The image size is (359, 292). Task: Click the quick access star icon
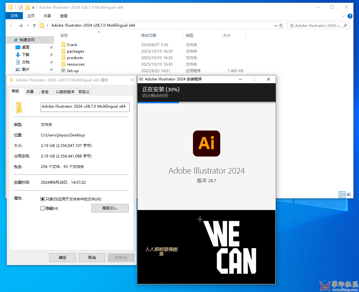point(16,40)
